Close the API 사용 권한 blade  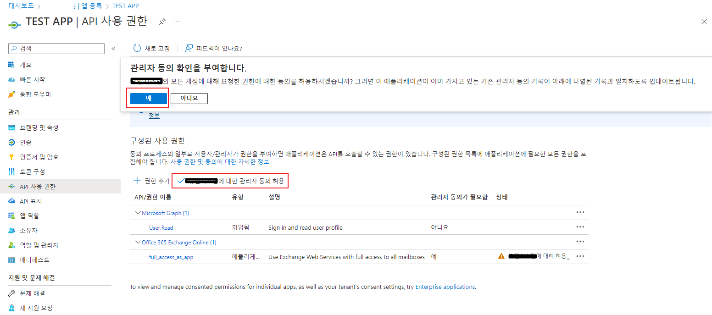click(704, 22)
